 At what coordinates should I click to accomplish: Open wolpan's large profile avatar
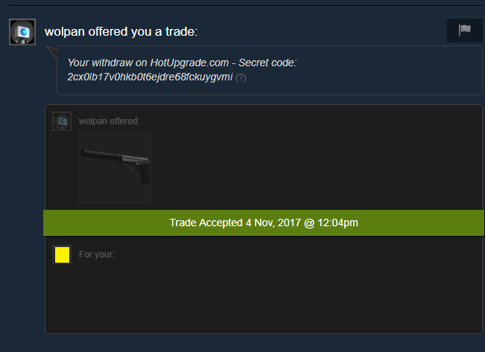pos(22,32)
